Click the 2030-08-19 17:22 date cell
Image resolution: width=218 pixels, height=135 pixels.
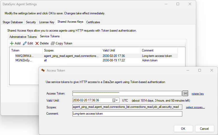coord(114,60)
